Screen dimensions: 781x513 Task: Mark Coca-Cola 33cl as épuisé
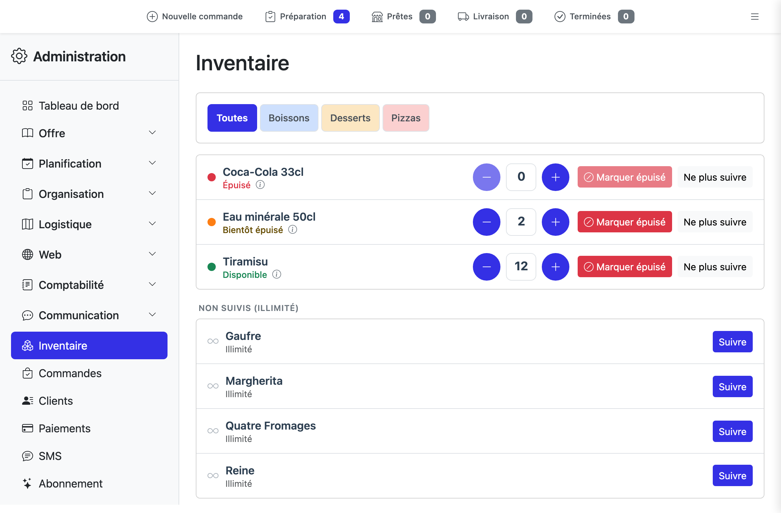(x=625, y=177)
